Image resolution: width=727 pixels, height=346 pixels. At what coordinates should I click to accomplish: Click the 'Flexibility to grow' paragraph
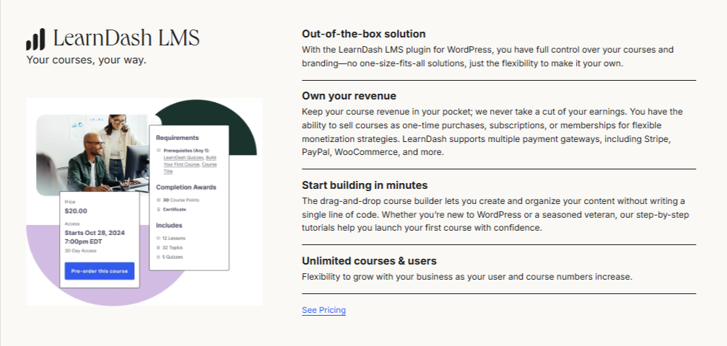pyautogui.click(x=467, y=277)
